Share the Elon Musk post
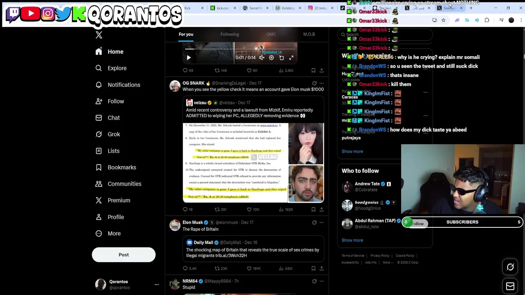Image resolution: width=525 pixels, height=295 pixels. [322, 268]
